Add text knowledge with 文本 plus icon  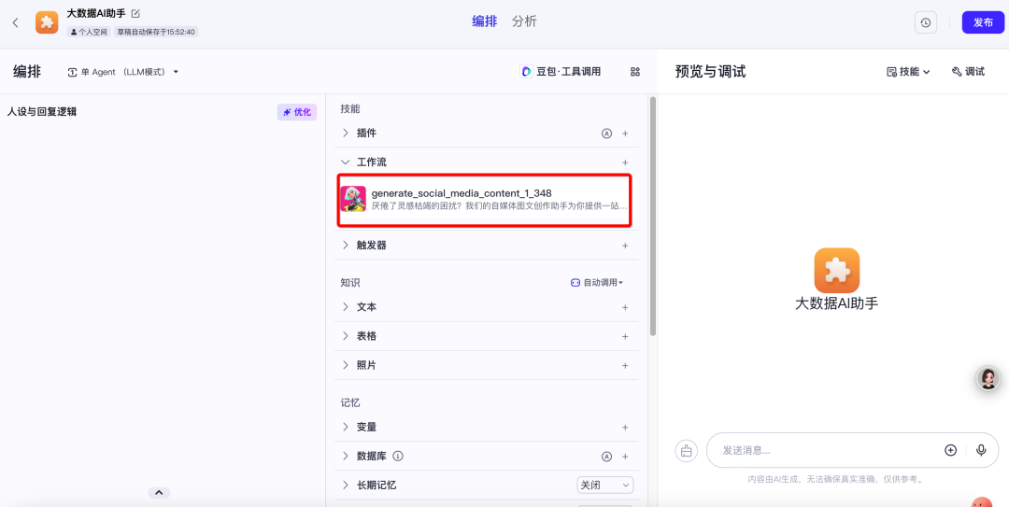(625, 307)
